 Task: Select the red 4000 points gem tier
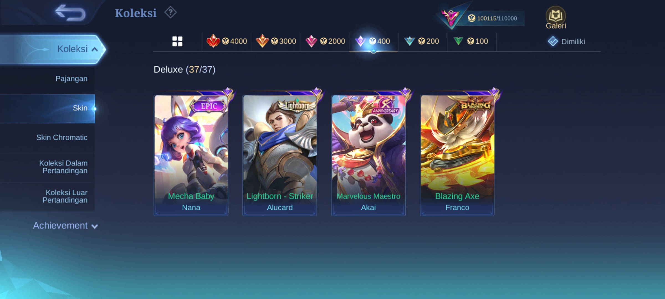(x=227, y=42)
